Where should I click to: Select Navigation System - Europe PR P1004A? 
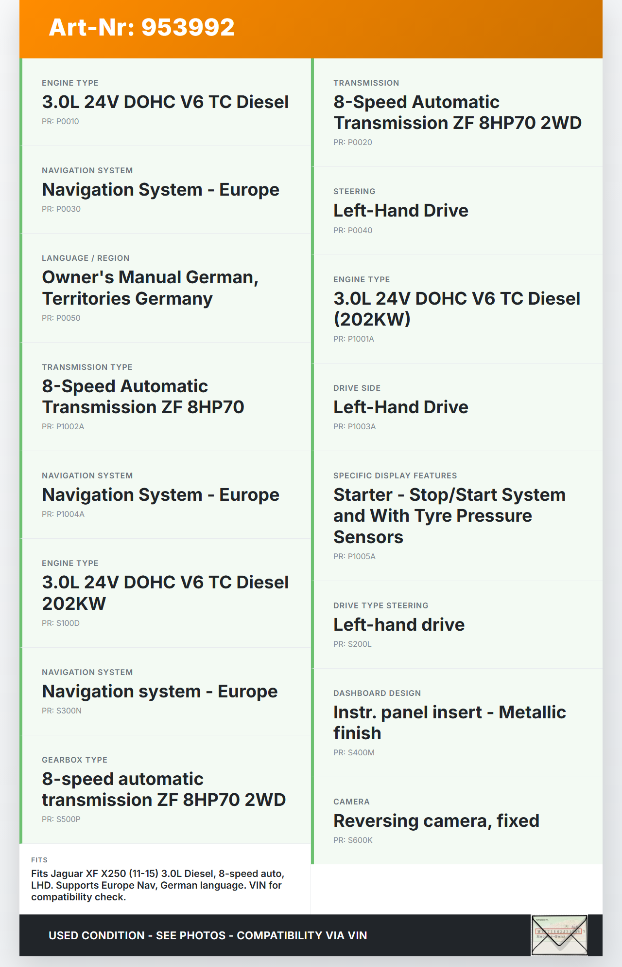[165, 495]
